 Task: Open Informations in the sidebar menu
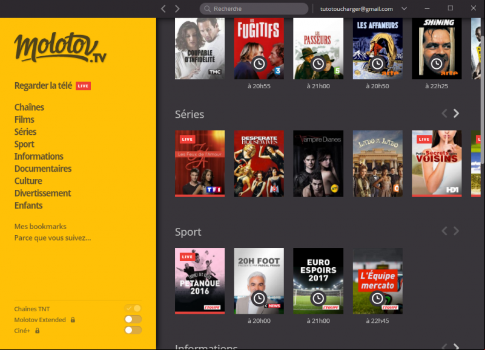pyautogui.click(x=39, y=157)
